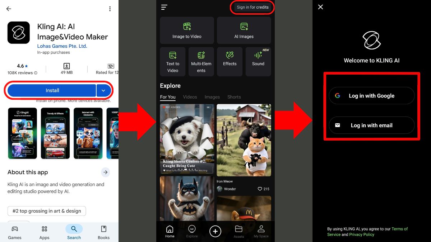Open the Trendy AI Effects screenshot
The width and height of the screenshot is (431, 242).
pos(55,133)
